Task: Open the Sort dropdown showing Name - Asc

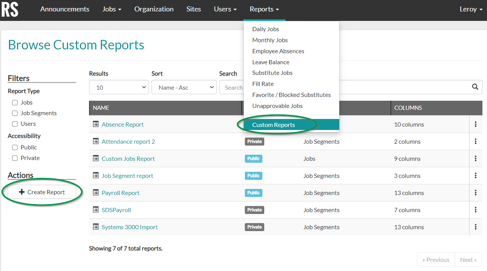Action: pyautogui.click(x=184, y=87)
